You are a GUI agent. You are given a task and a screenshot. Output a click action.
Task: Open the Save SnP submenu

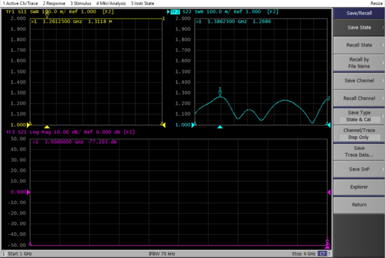point(359,169)
